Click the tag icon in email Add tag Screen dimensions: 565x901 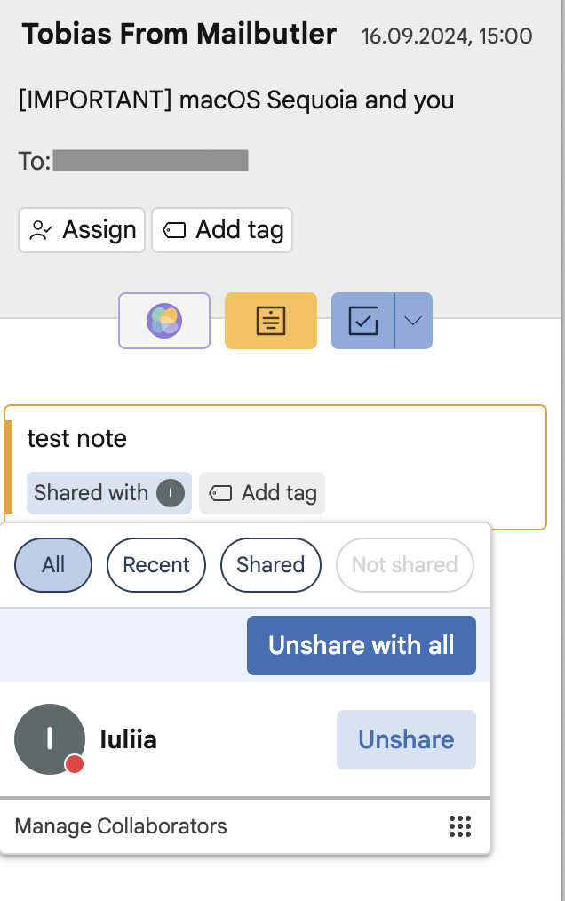[x=174, y=230]
